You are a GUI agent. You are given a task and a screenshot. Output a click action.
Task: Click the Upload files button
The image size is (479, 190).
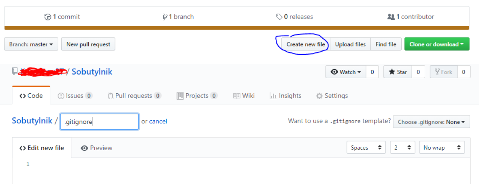pyautogui.click(x=350, y=44)
